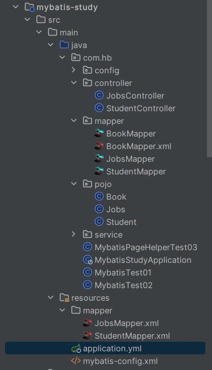
Task: Select the JobsMapper interface
Action: coord(131,159)
